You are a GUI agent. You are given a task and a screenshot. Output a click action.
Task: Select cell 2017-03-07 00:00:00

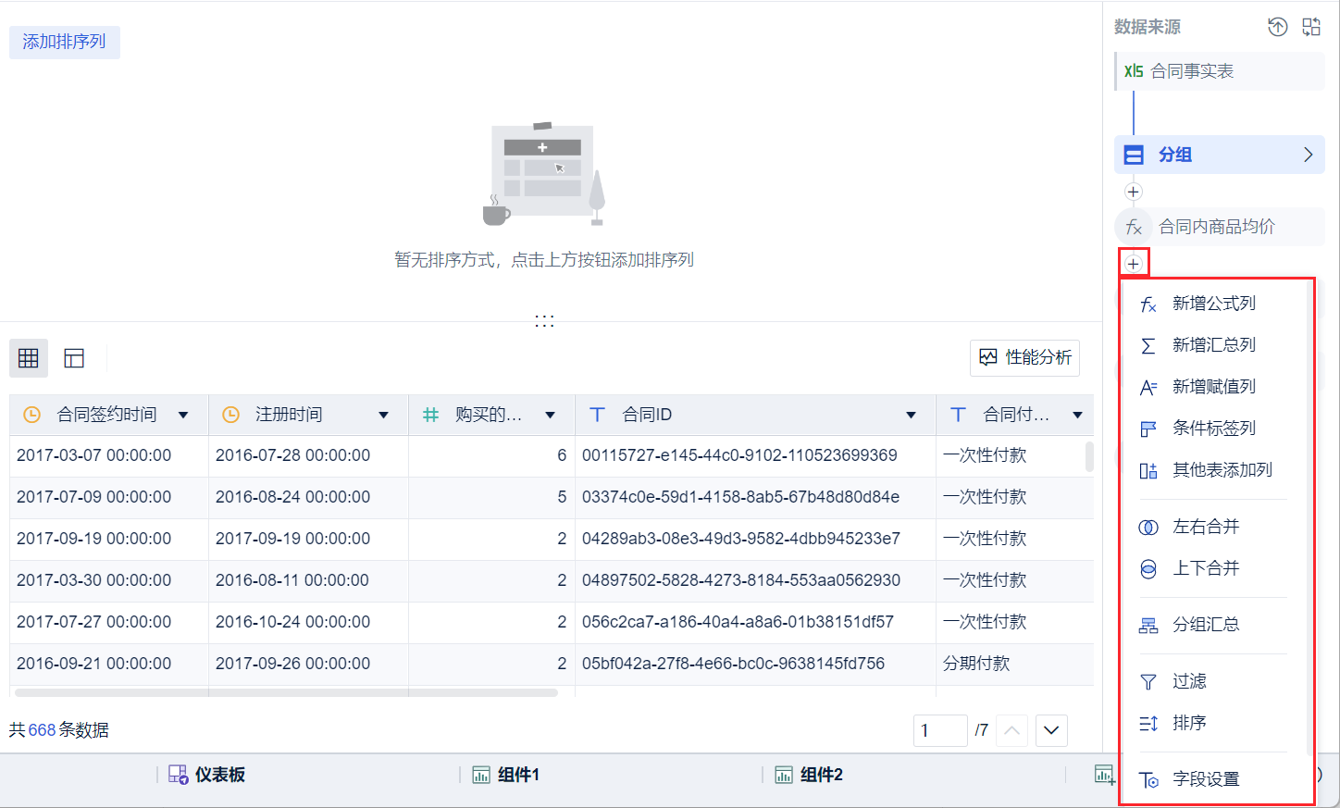pos(109,455)
